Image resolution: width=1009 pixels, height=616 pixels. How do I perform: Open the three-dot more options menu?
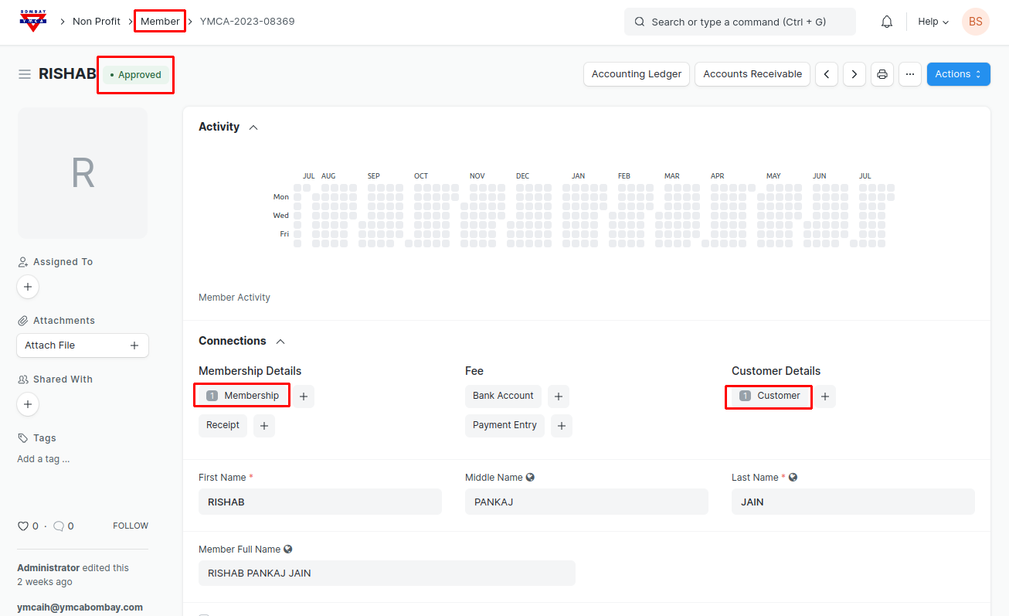click(910, 74)
